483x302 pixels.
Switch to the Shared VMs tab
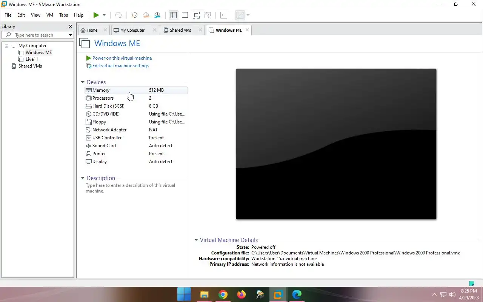(x=180, y=30)
